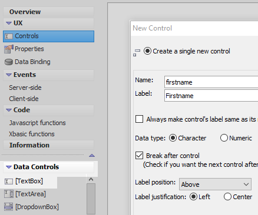Image resolution: width=258 pixels, height=215 pixels.
Task: Click the Data Controls list scrollbar thumb
Action: pyautogui.click(x=91, y=199)
